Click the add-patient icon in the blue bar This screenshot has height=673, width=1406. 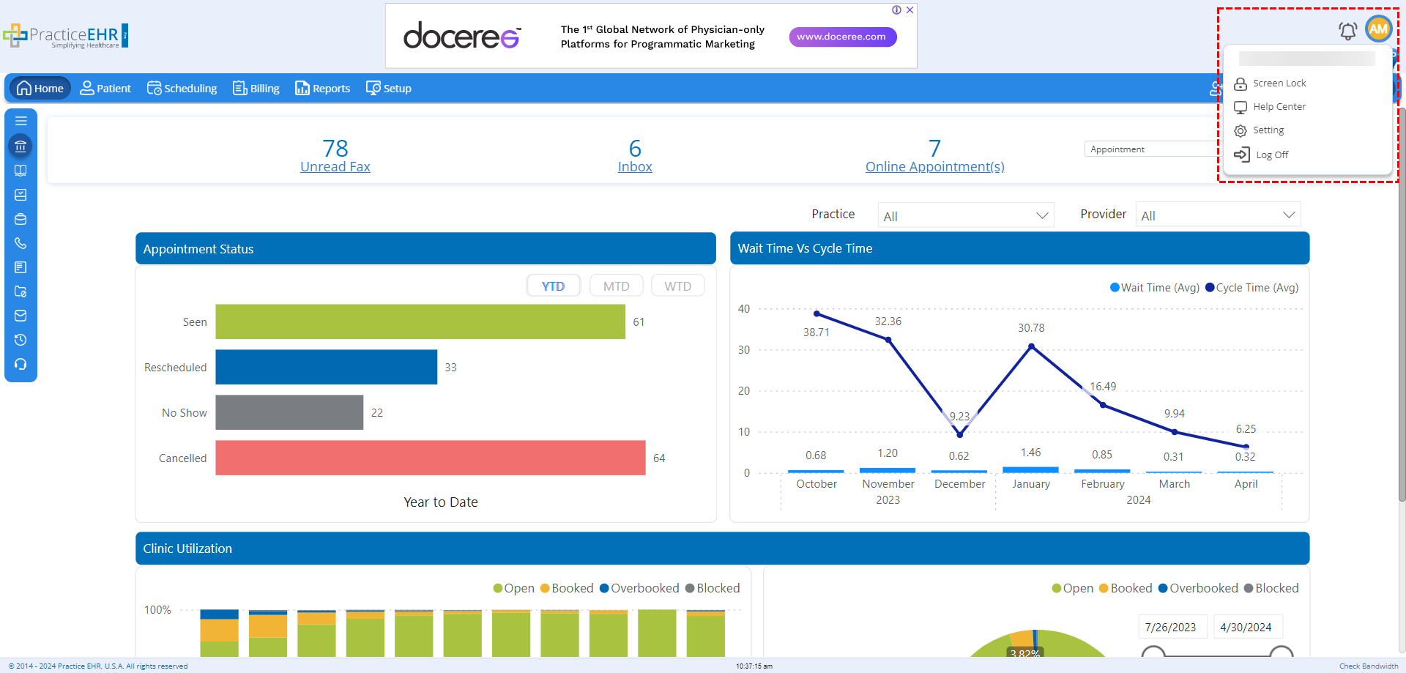[1215, 89]
